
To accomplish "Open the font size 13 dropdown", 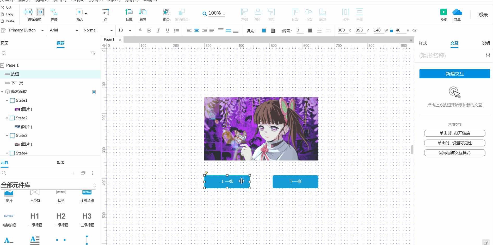I will (130, 31).
